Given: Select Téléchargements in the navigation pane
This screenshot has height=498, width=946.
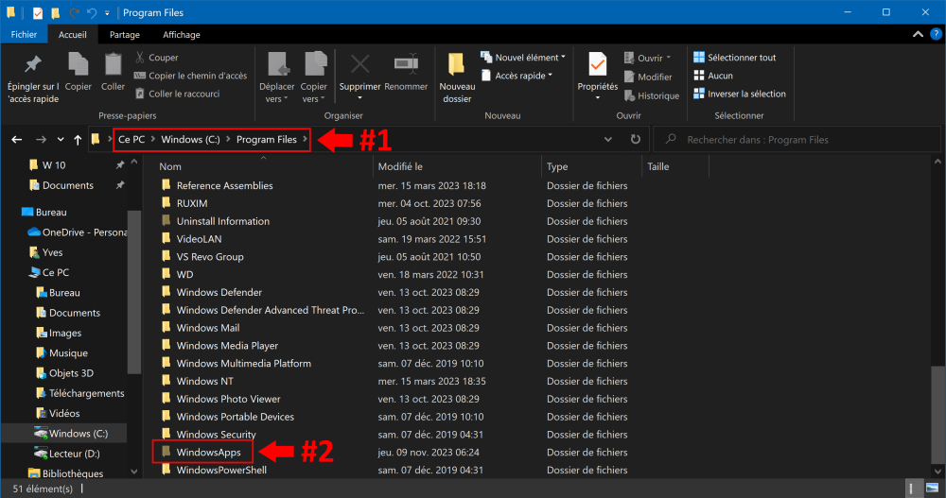Looking at the screenshot, I should click(x=79, y=393).
